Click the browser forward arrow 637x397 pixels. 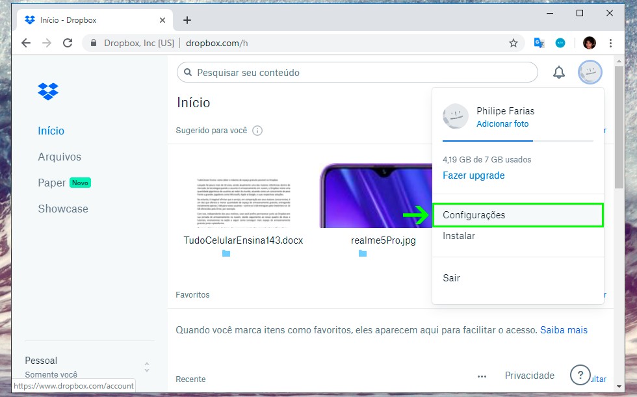click(47, 43)
